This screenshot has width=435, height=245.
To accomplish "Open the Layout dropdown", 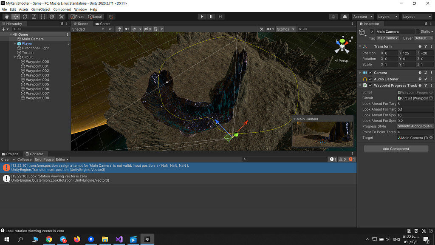I will pyautogui.click(x=416, y=17).
